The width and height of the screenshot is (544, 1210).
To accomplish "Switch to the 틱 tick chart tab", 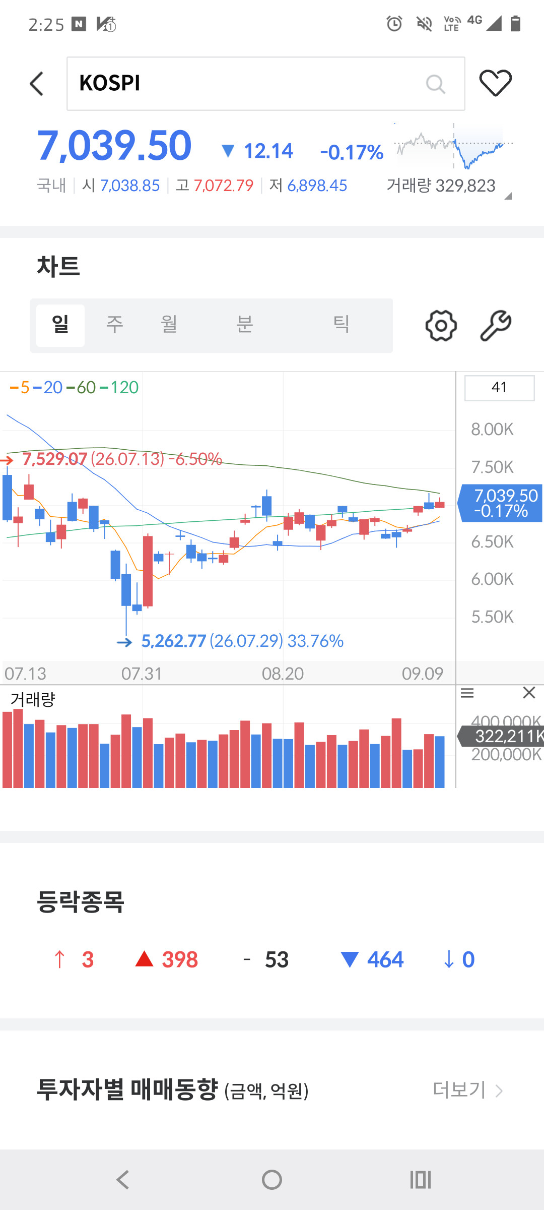I will point(342,324).
